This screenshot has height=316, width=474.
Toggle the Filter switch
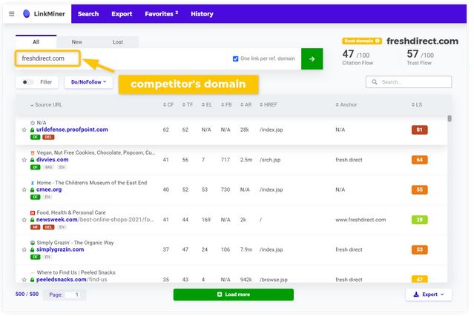[x=28, y=82]
